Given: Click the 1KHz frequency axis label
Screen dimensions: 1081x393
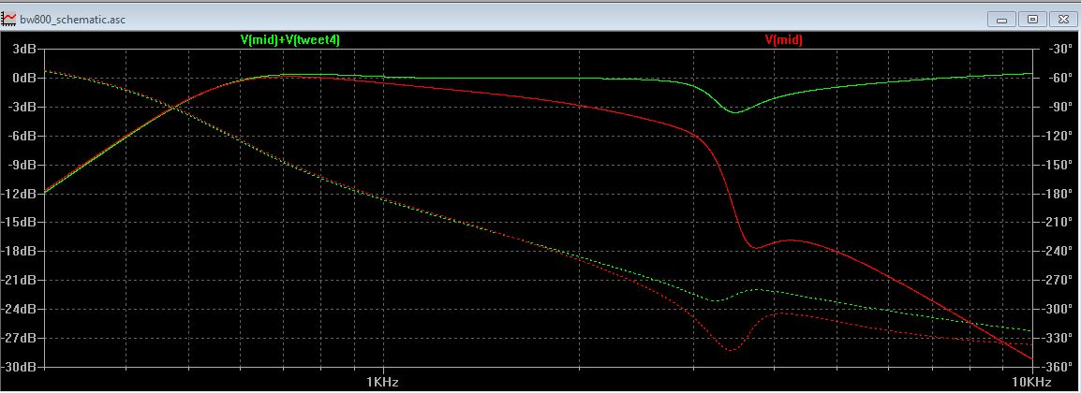Looking at the screenshot, I should [x=382, y=381].
